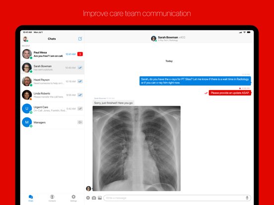Tap the compose new chat icon
Screen dimensions: 274x205
(x=80, y=39)
